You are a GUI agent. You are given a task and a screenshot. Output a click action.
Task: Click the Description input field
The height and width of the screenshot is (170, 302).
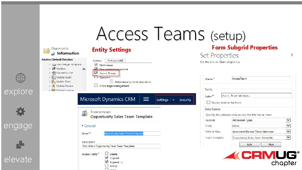[121, 146]
